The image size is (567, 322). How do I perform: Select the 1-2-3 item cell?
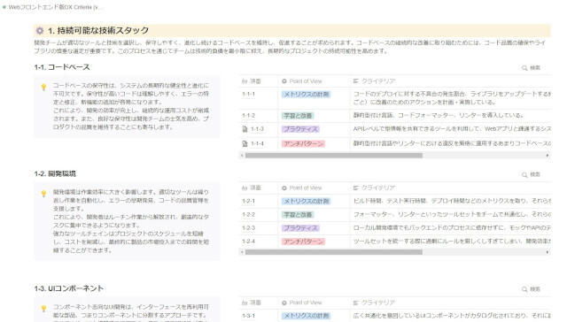[249, 228]
